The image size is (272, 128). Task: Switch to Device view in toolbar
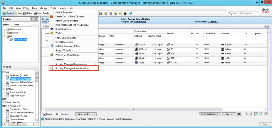pos(8,13)
